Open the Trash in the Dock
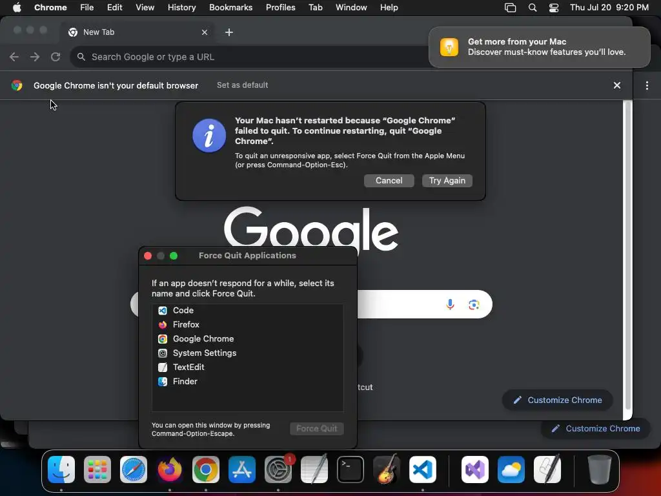 click(x=600, y=470)
